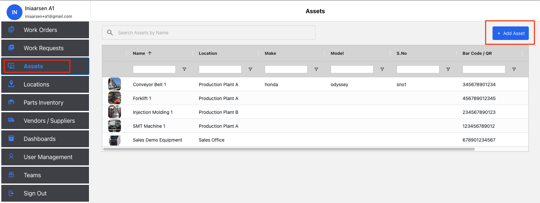Screen dimensions: 540x203
Task: Focus the Model filter text box
Action: [x=352, y=69]
